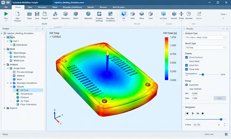Image resolution: width=231 pixels, height=139 pixels.
Task: Toggle Show Gate checkbox
Action: pos(186,69)
